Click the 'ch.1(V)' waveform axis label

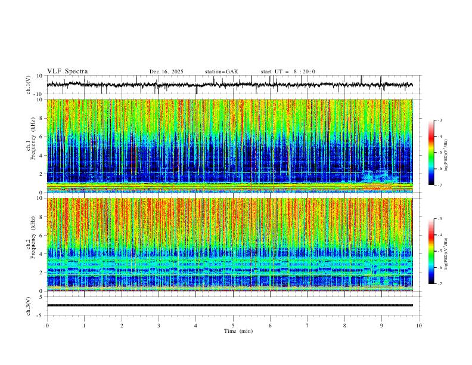pos(29,85)
